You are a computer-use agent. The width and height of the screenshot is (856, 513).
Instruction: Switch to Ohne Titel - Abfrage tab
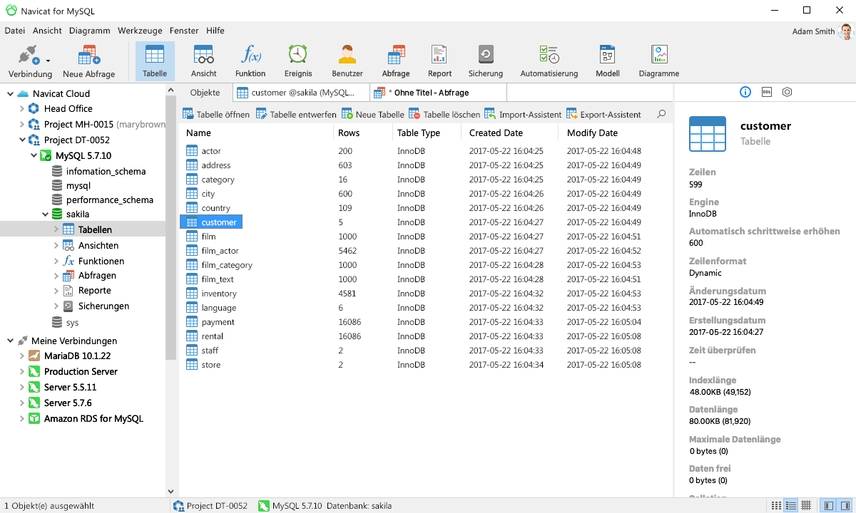click(438, 93)
